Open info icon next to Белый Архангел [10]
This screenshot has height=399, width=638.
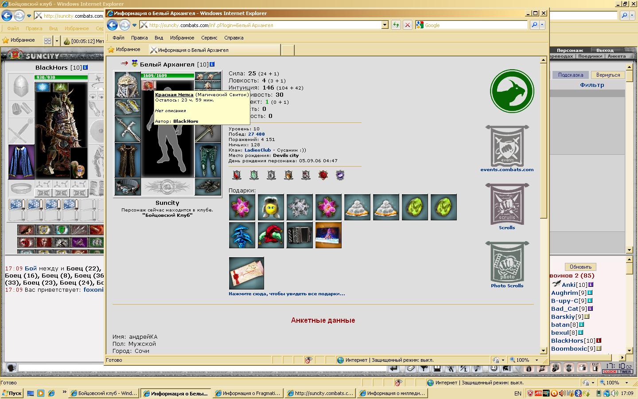pos(212,64)
